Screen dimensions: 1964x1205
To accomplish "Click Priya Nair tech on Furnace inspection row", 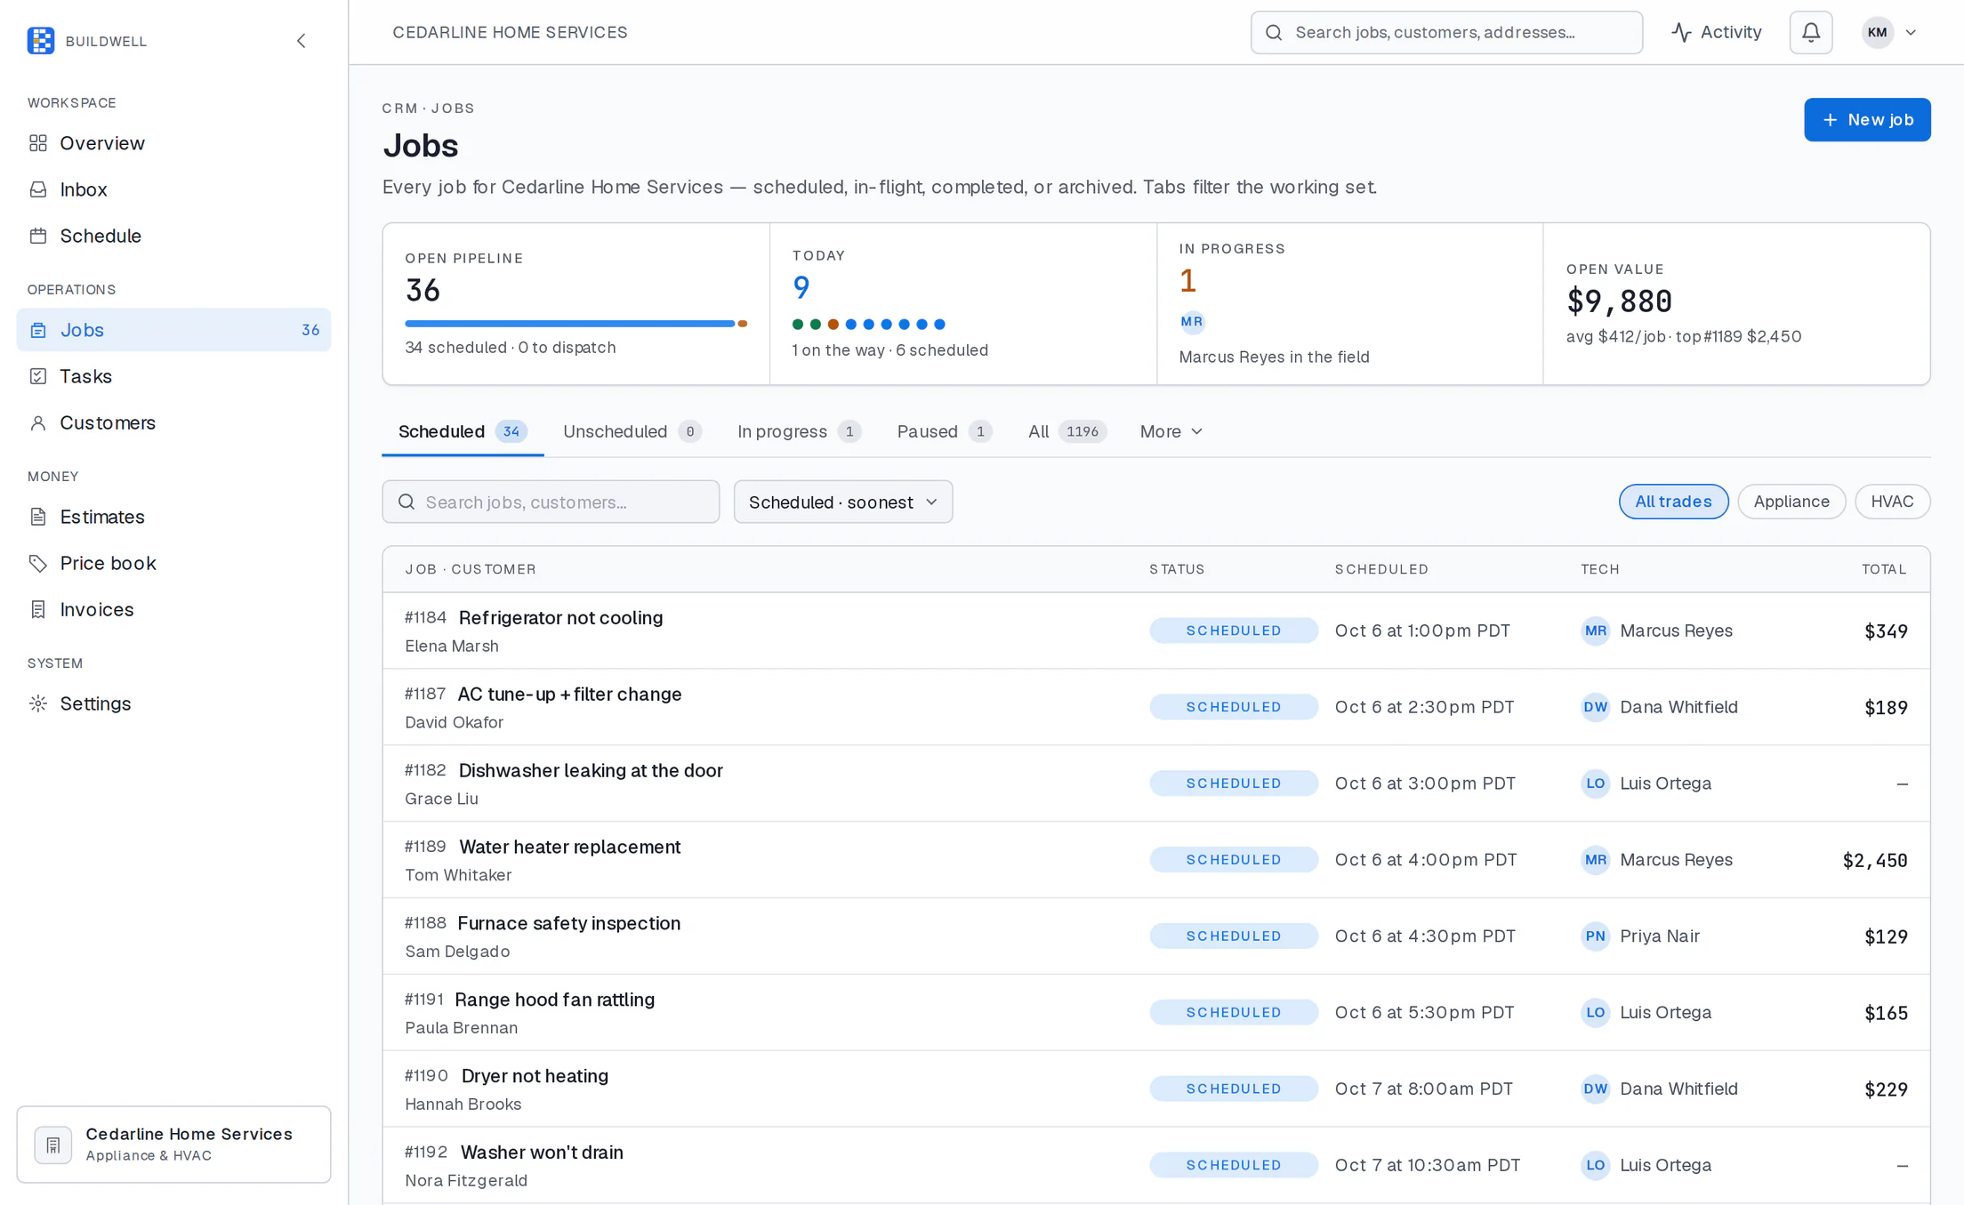I will [1640, 936].
